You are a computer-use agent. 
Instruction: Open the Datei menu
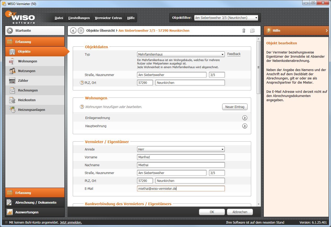59,18
